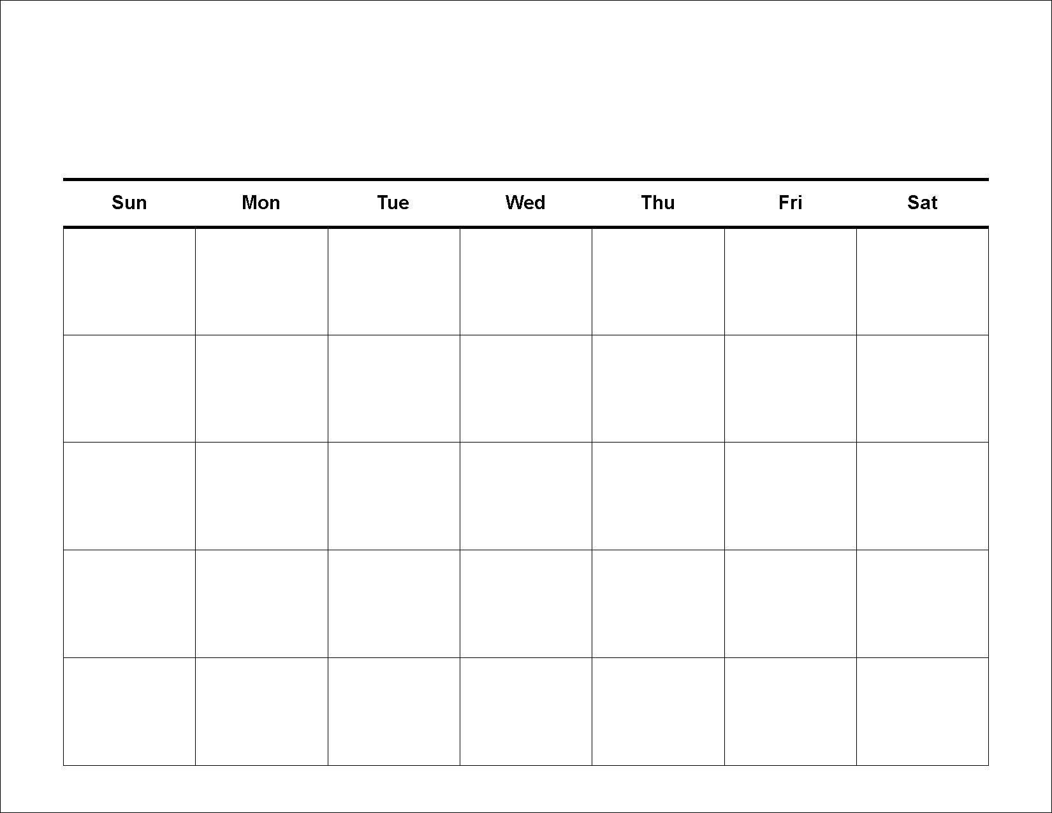Click the Tue column header
The image size is (1052, 813).
click(x=393, y=203)
